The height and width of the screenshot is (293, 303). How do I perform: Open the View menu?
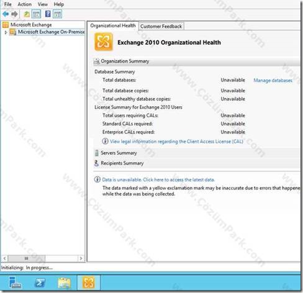coord(43,4)
